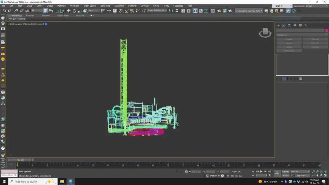
Task: Open the Rendering menu
Action: pos(105,6)
